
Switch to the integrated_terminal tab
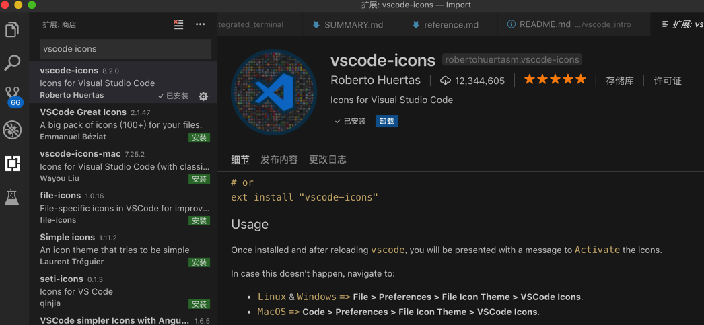pos(260,24)
